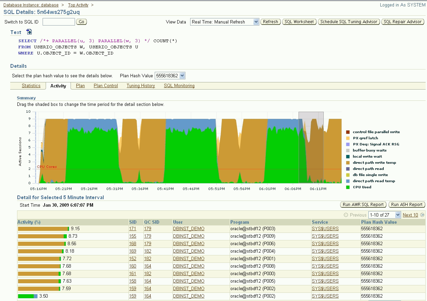Viewport: 427px width, 301px height.
Task: Follow the Top Activity breadcrumb link
Action: (78, 5)
